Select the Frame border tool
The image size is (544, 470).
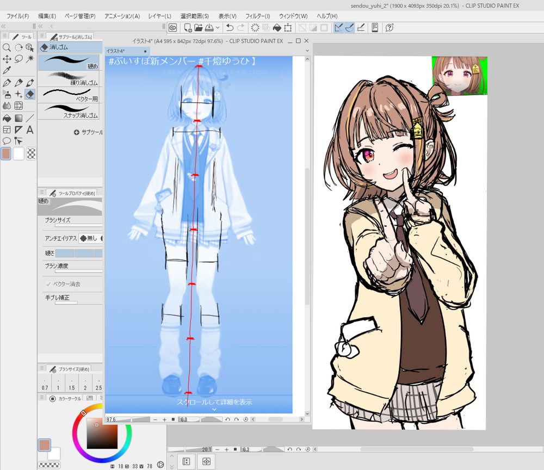coord(7,129)
